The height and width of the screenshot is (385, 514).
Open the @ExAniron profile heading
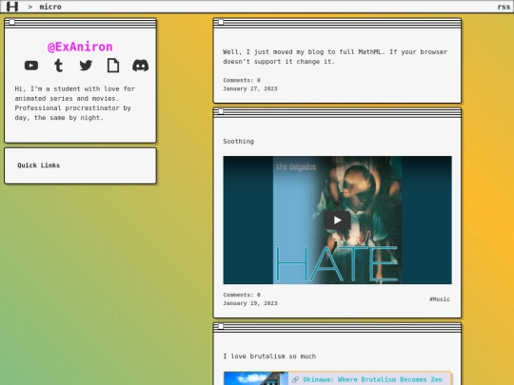[80, 47]
